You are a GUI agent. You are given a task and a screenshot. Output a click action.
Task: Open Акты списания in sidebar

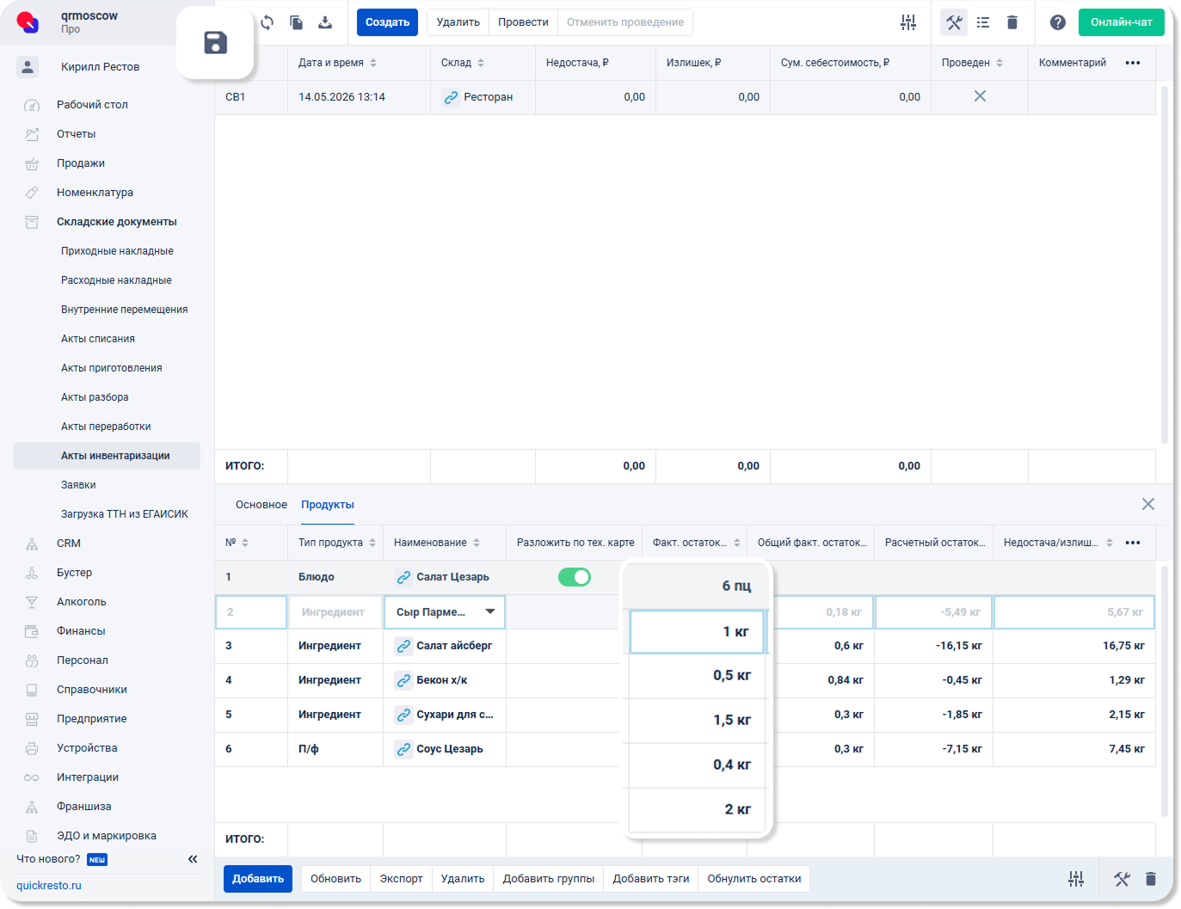[x=98, y=339]
